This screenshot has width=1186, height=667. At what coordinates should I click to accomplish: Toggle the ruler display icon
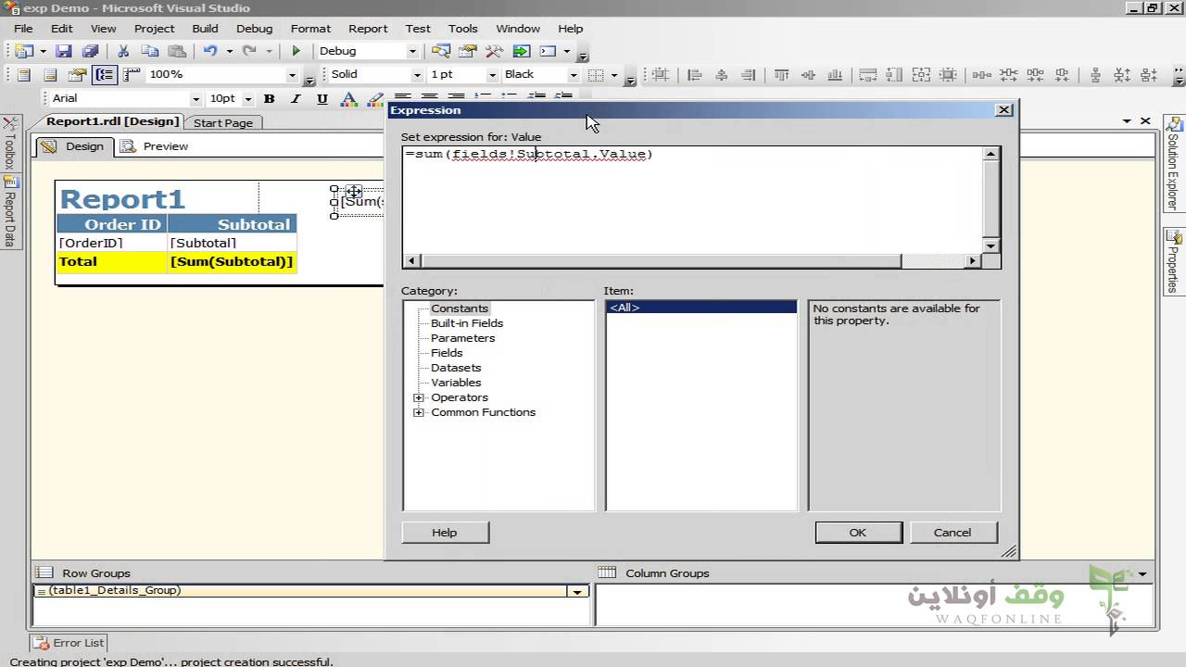132,75
